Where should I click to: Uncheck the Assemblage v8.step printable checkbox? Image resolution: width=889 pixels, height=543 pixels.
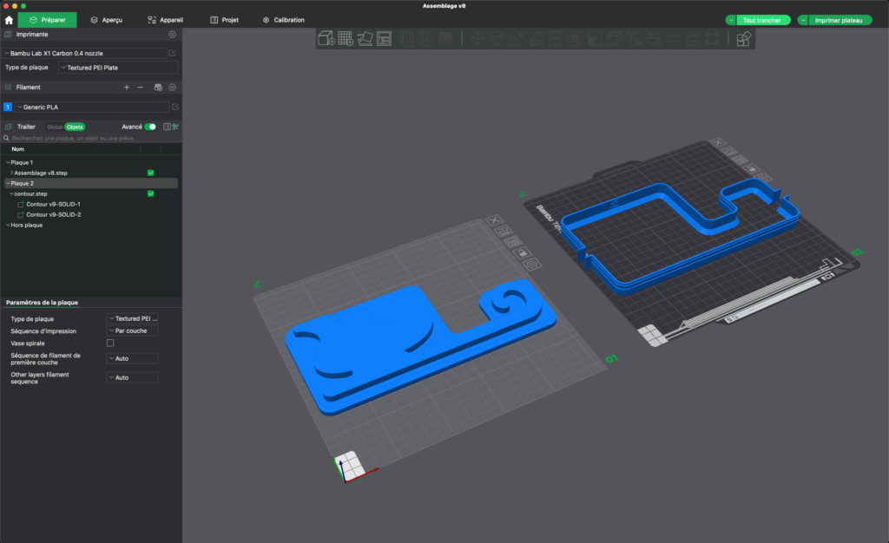[151, 173]
